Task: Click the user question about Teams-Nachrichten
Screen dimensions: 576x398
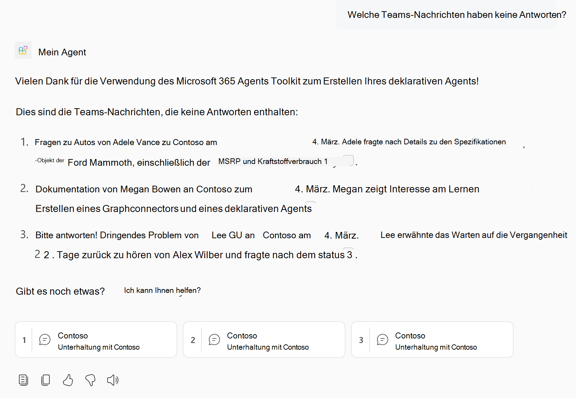Action: (453, 15)
